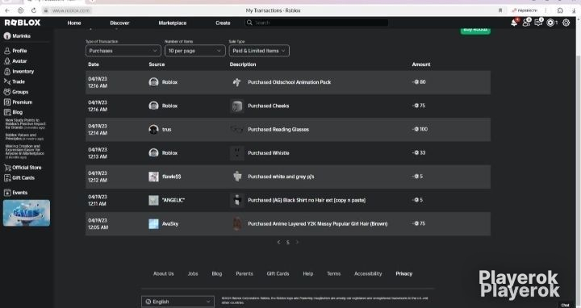
Task: Open Avatar from the sidebar
Action: coord(19,61)
